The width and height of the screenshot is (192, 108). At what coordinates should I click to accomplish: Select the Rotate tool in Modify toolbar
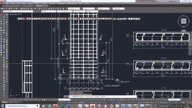click(4, 28)
